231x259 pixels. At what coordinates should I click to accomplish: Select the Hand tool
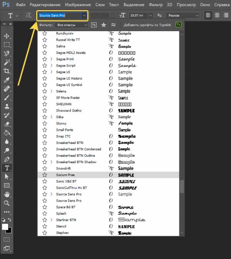pos(7,194)
